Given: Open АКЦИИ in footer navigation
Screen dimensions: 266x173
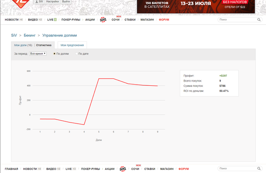Looking at the screenshot, I should pos(109,169).
